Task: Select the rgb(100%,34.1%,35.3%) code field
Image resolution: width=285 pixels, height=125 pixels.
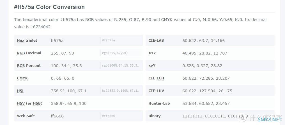Action: (121, 66)
